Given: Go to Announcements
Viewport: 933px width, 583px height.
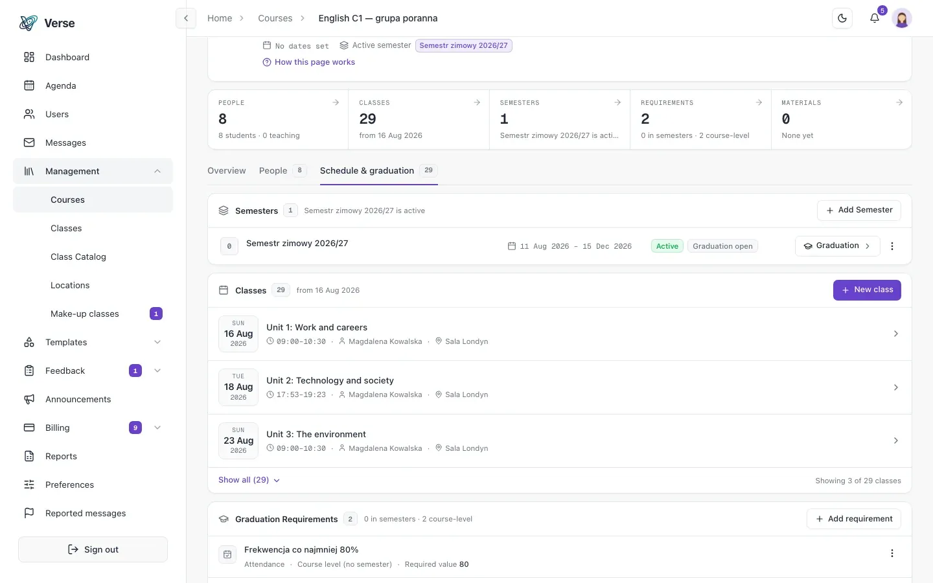Looking at the screenshot, I should click(x=93, y=399).
